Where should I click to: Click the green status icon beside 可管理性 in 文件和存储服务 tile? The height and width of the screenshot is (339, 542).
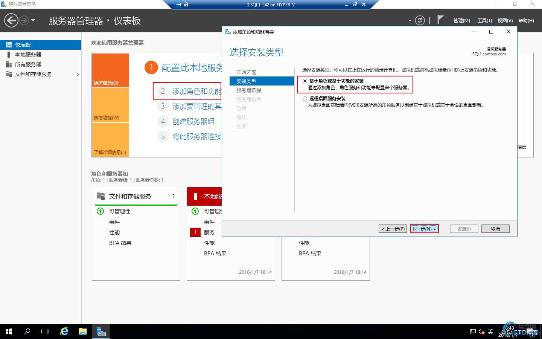pyautogui.click(x=100, y=211)
